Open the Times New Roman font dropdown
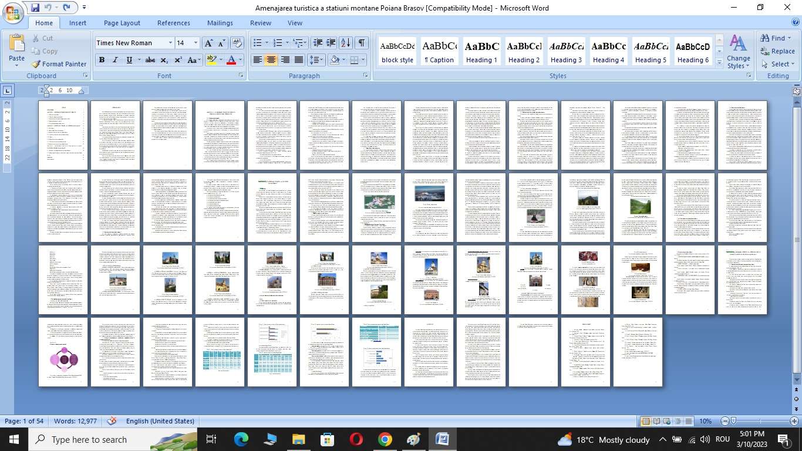Viewport: 802px width, 451px height. [170, 43]
